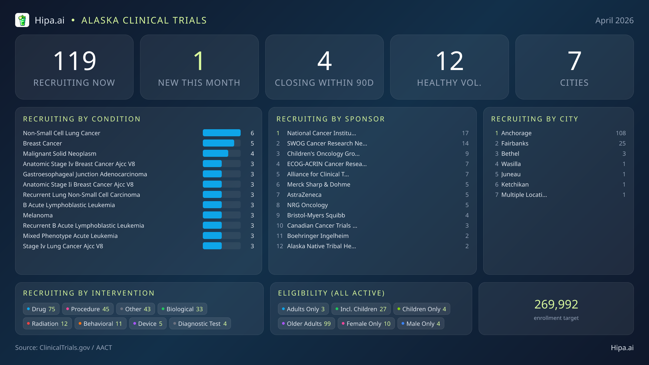
Task: Select Alaska Native Tribal He... sponsor
Action: pyautogui.click(x=372, y=246)
